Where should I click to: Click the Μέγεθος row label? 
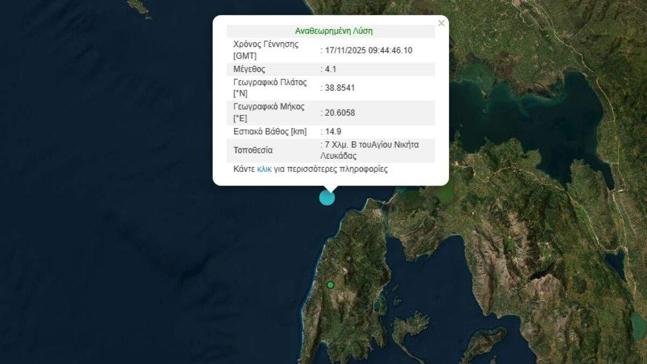click(x=249, y=69)
